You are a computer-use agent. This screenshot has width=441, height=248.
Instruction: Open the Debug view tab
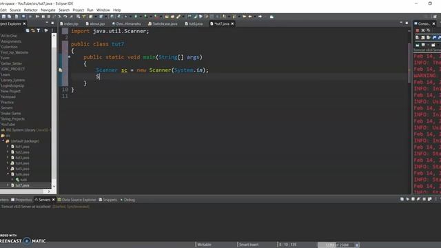point(127,200)
